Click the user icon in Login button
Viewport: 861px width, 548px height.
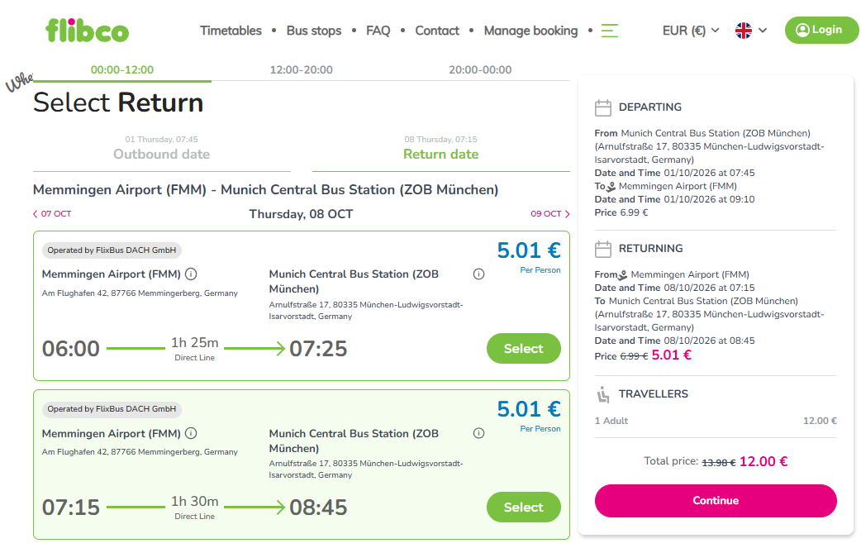(802, 31)
